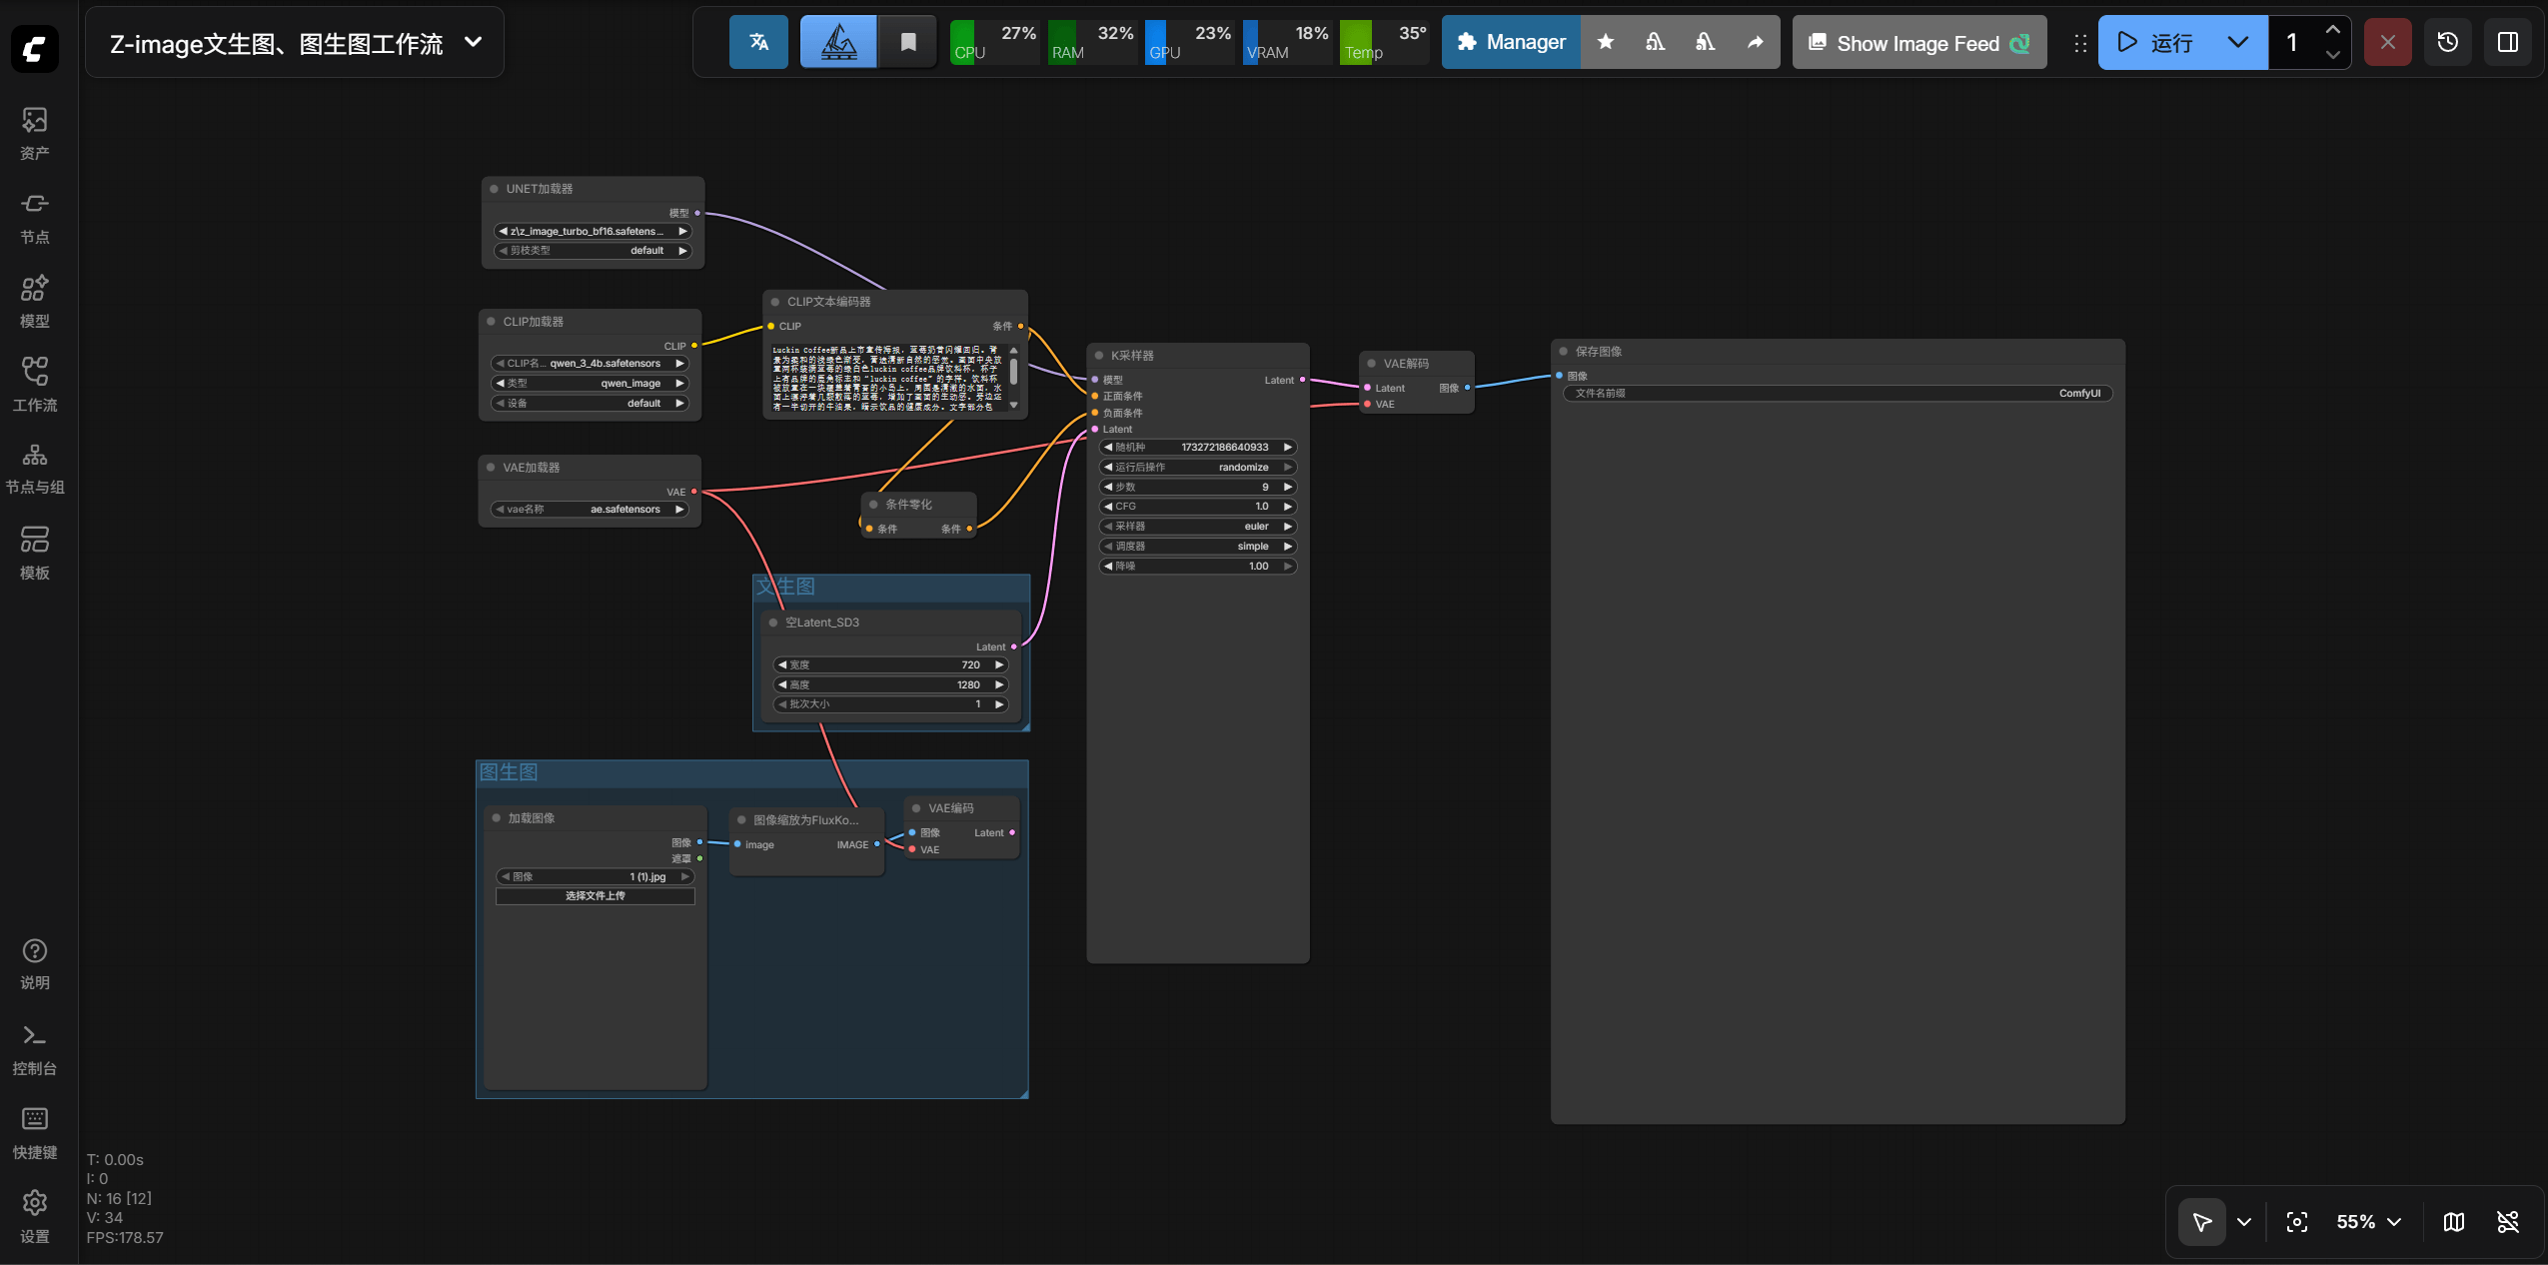Open the 模板 templates menu item

click(35, 553)
